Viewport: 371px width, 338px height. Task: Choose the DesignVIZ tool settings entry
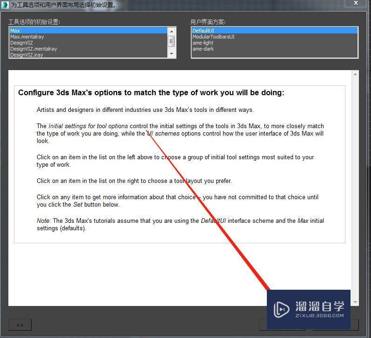coord(88,43)
